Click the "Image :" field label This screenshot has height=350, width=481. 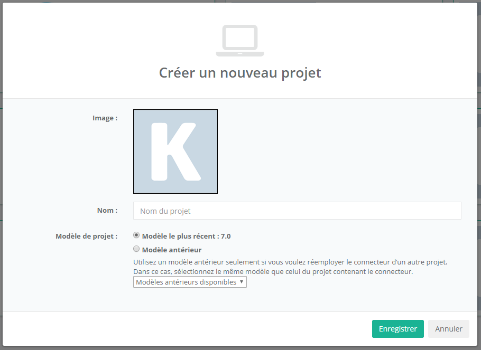(105, 118)
